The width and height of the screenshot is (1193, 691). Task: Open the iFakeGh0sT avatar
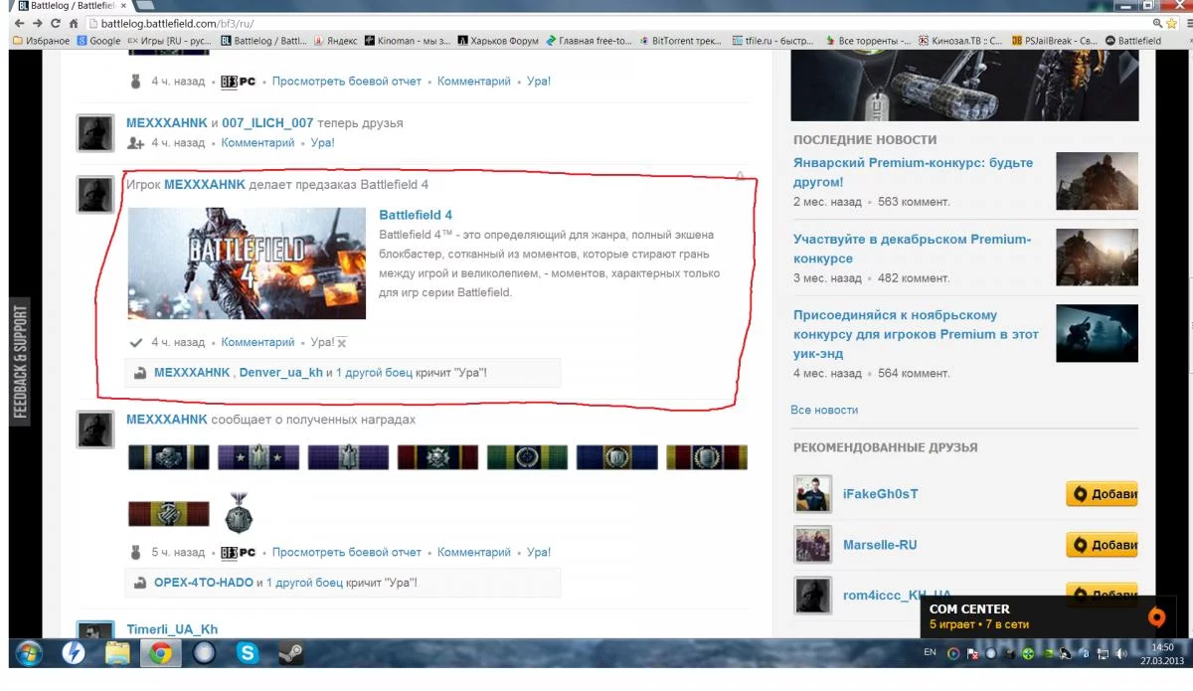tap(812, 494)
